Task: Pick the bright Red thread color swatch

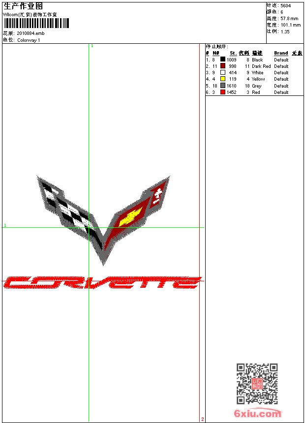Action: click(x=223, y=92)
